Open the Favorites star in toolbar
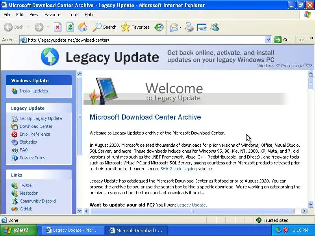The height and width of the screenshot is (236, 315). (125, 27)
